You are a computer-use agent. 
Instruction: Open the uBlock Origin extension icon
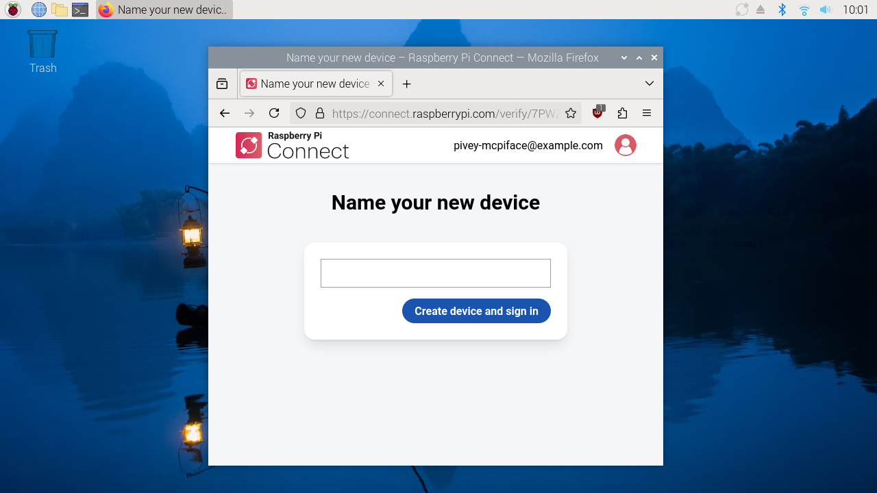(598, 113)
